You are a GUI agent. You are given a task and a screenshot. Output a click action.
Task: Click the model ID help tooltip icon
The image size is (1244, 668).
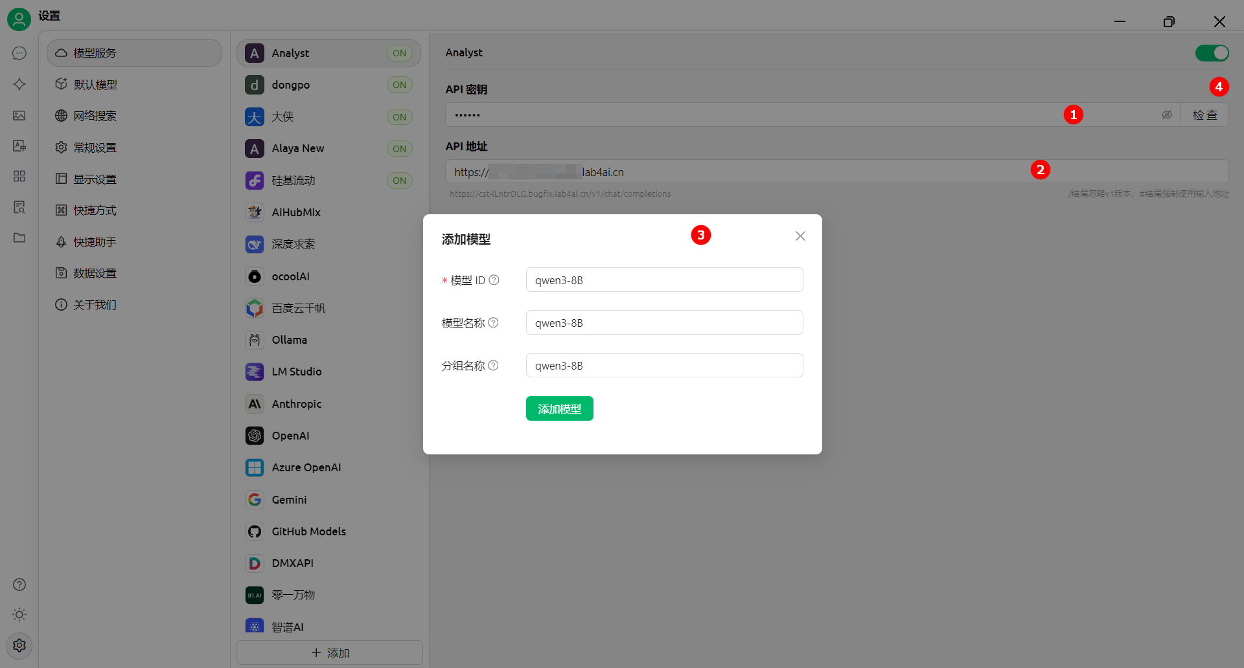[494, 280]
